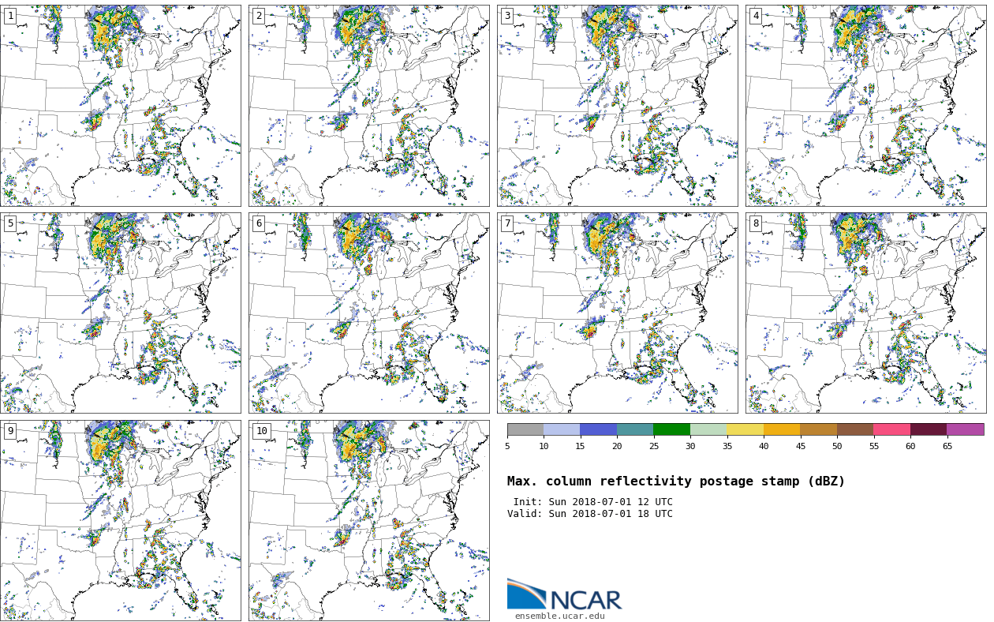Select the member 1 reflectivity map
Image resolution: width=994 pixels, height=622 pixels.
pos(120,106)
